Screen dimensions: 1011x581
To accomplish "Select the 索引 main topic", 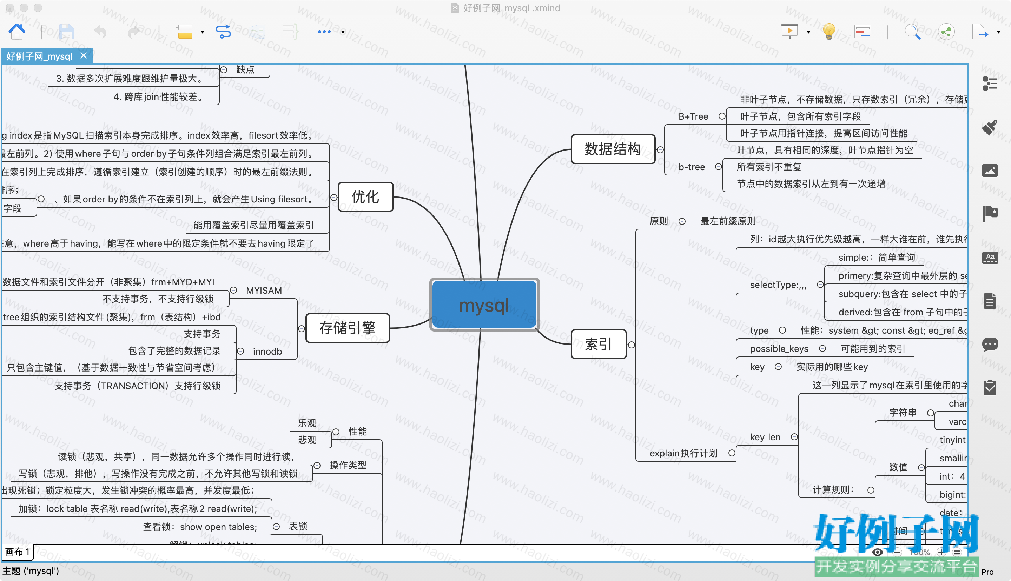I will [598, 344].
